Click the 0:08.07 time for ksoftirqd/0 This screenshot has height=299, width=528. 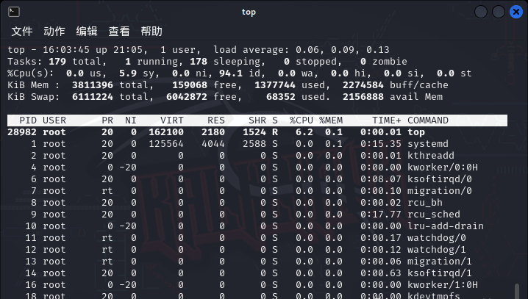(x=381, y=179)
